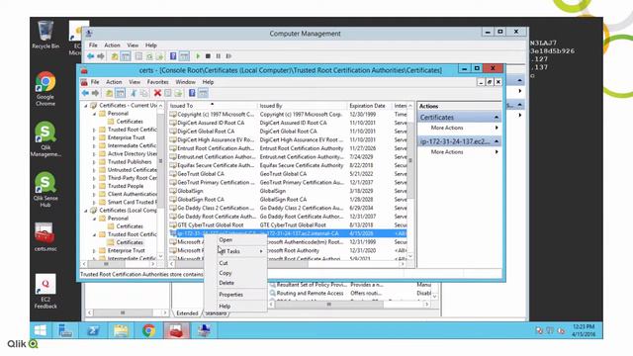633x356 pixels.
Task: Collapse the ip-172-31-24-137 section in Actions pane
Action: pos(497,141)
